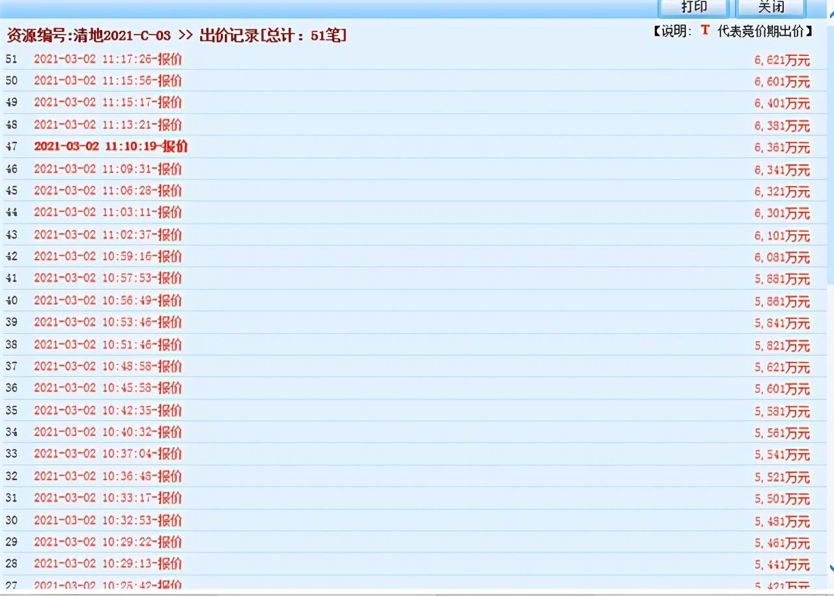This screenshot has height=596, width=834.
Task: Click the amount 5,841万元
Action: coord(782,323)
